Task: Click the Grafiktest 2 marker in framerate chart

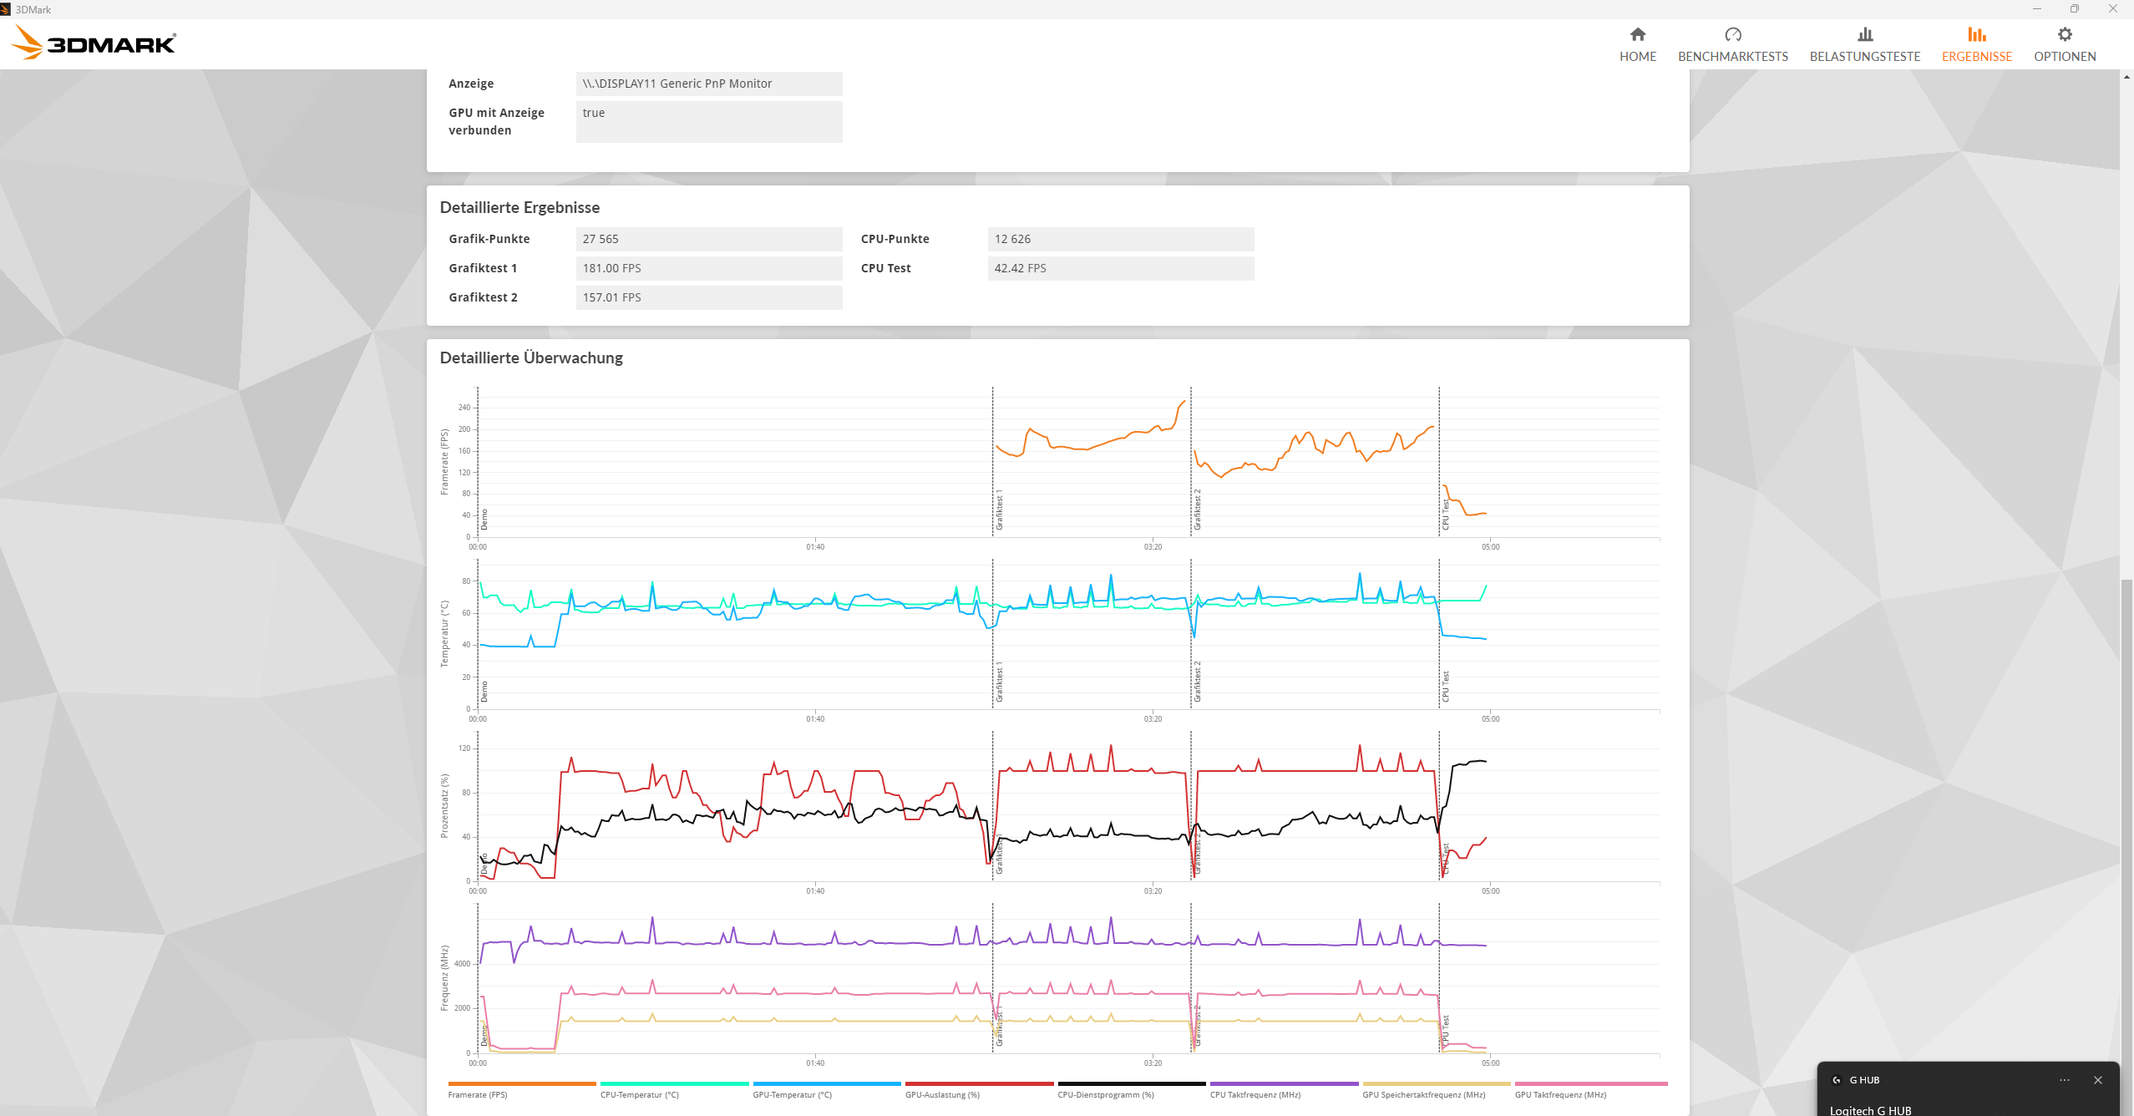Action: (x=1197, y=509)
